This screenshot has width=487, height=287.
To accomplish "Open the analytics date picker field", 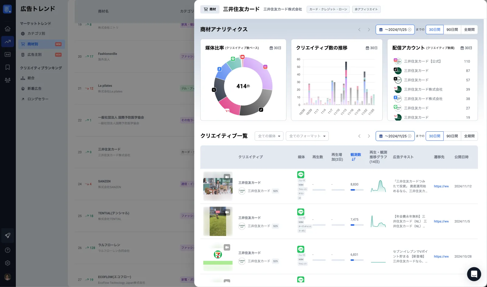I will [395, 29].
